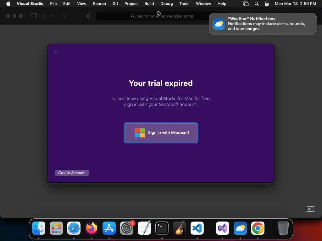Image resolution: width=322 pixels, height=241 pixels.
Task: Open Spotlight search in menu bar
Action: point(257,4)
